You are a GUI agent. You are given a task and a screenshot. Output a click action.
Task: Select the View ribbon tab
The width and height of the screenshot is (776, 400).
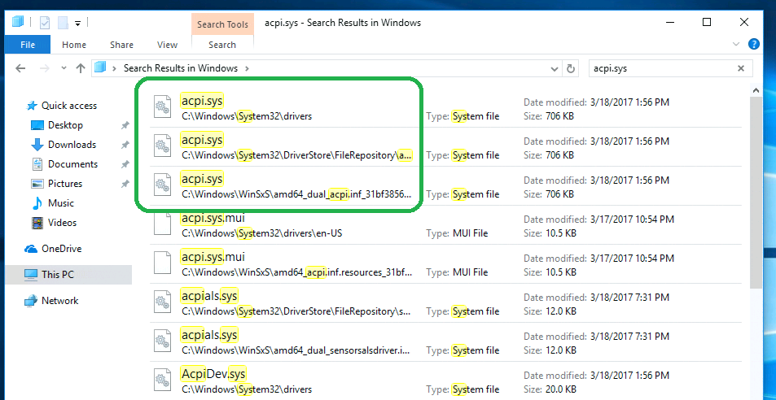click(x=167, y=45)
